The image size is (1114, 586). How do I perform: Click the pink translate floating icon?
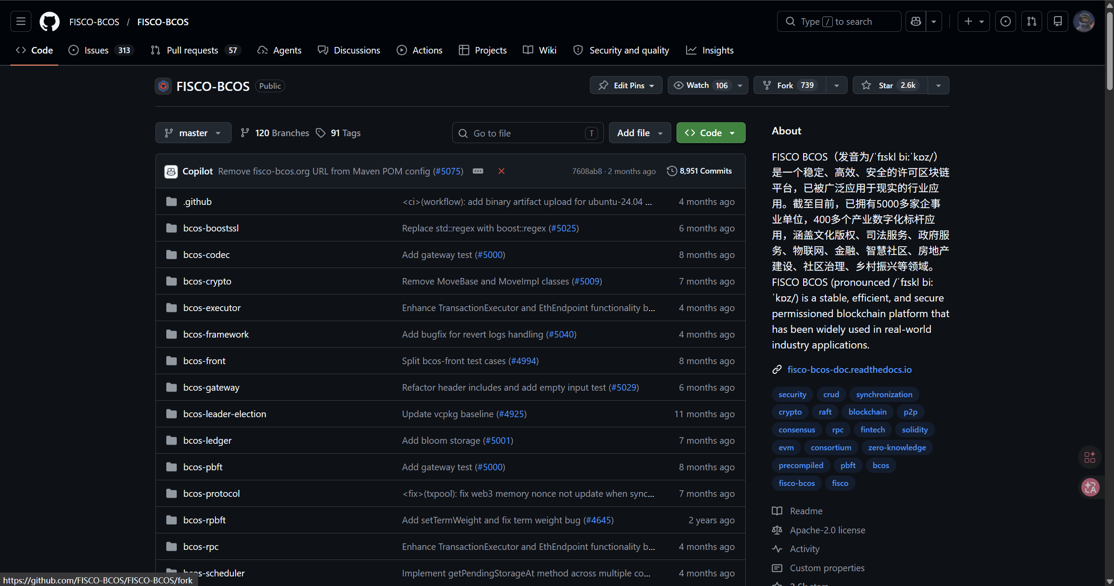[1090, 487]
